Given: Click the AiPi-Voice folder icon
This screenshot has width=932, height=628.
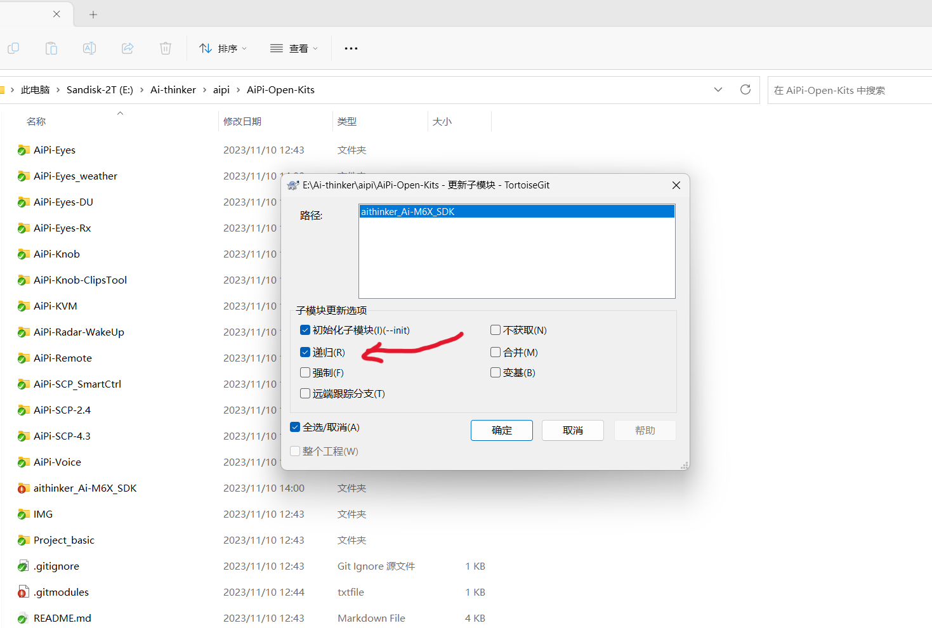Looking at the screenshot, I should [23, 462].
